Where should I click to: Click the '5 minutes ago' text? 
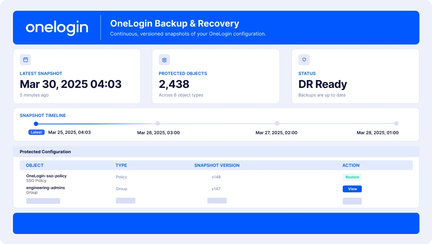[x=34, y=95]
